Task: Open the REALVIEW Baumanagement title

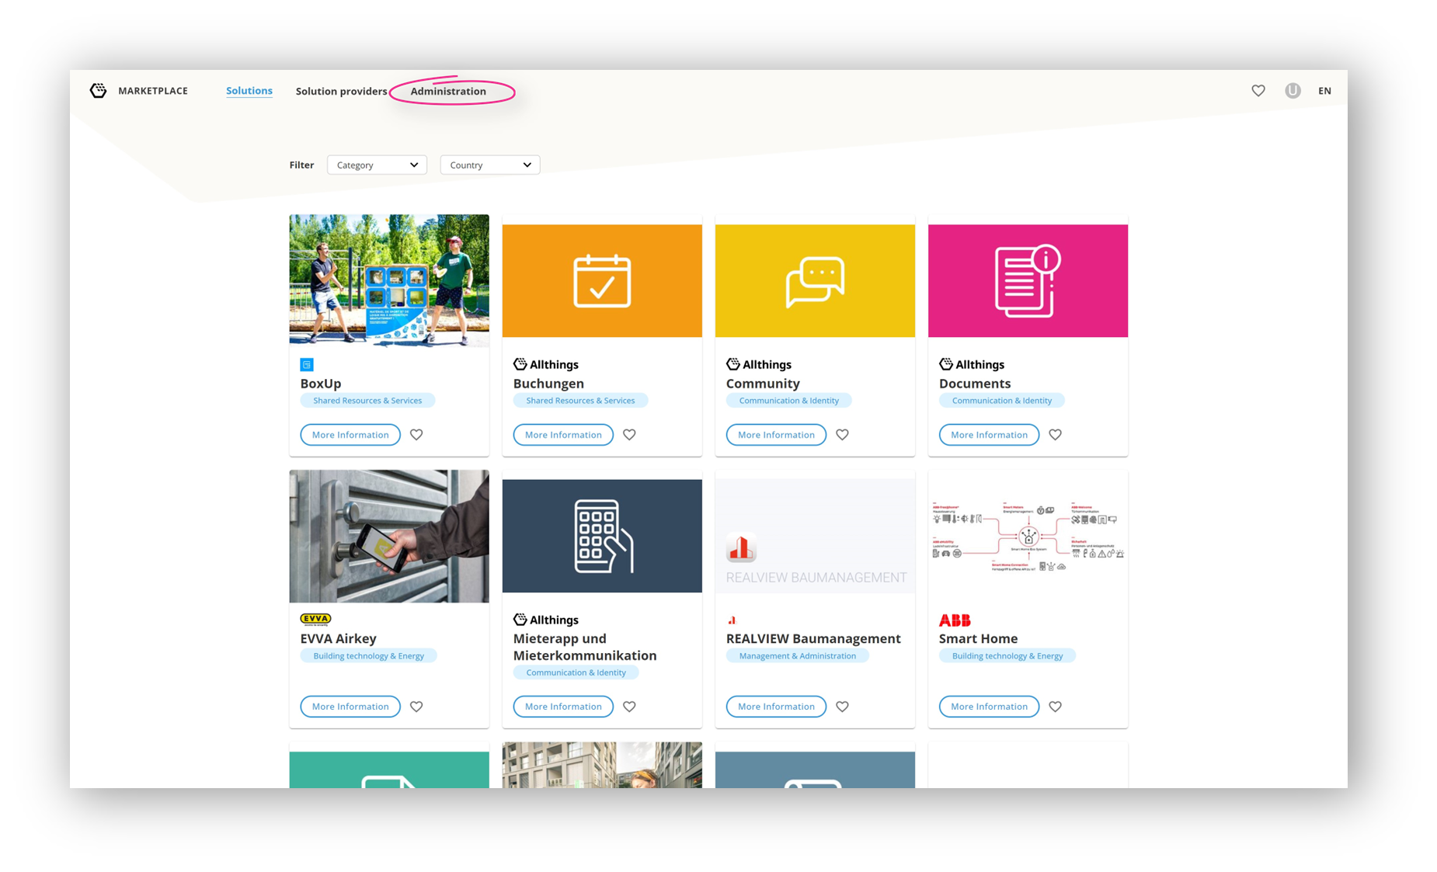Action: pyautogui.click(x=813, y=638)
